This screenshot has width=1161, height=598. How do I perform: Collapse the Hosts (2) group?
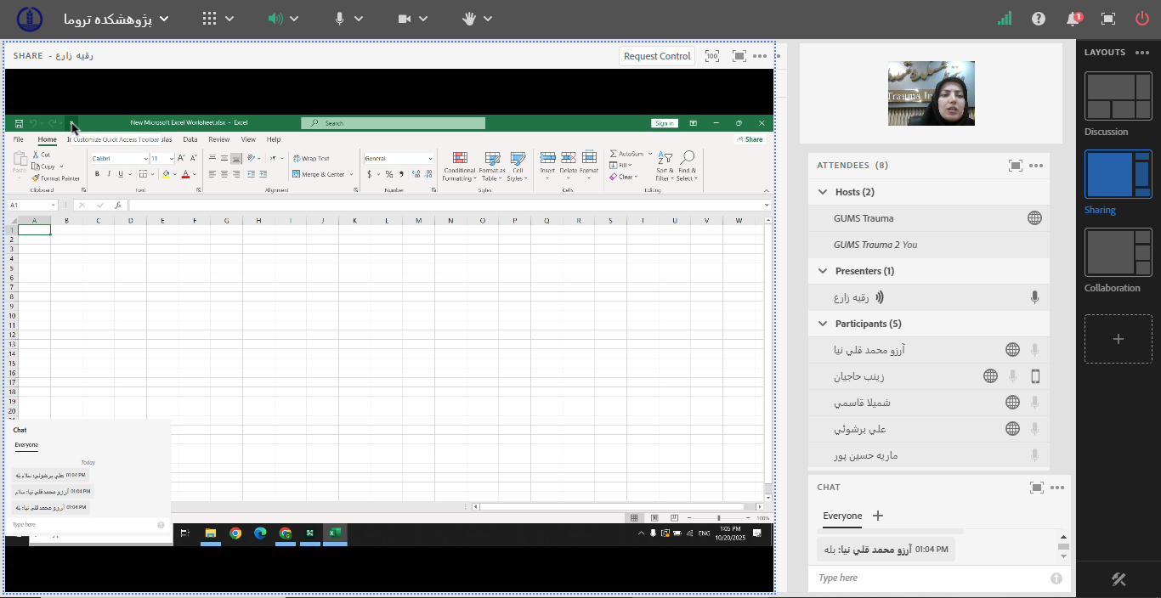coord(823,192)
